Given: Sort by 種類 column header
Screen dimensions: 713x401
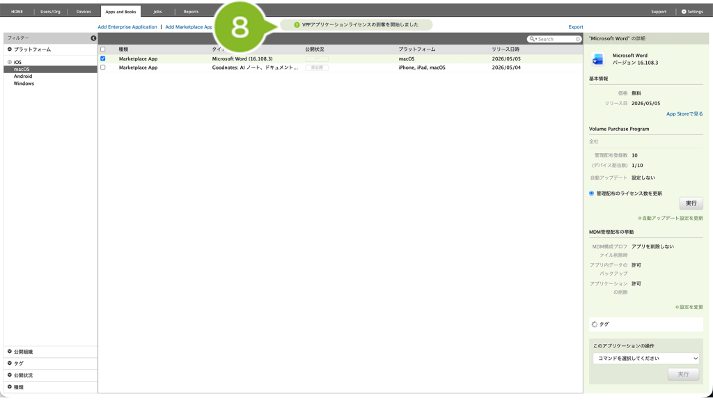Looking at the screenshot, I should coord(123,49).
